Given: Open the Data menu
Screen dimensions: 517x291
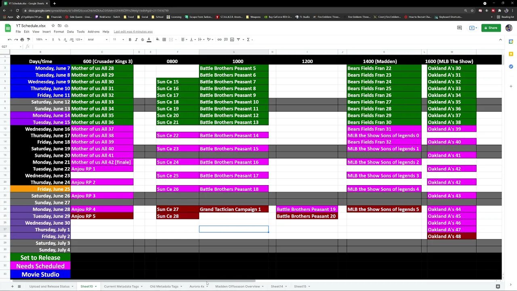Looking at the screenshot, I should [x=70, y=32].
